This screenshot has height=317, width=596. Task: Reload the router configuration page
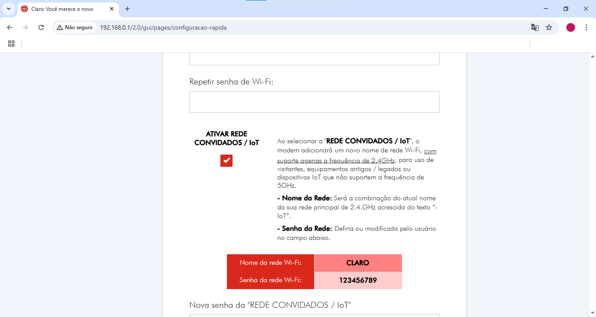click(x=41, y=27)
